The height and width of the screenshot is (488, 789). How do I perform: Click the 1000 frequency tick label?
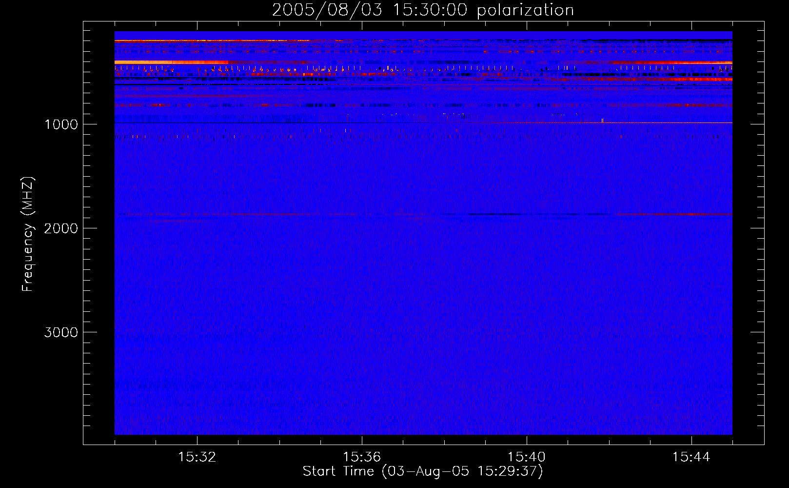(x=61, y=124)
